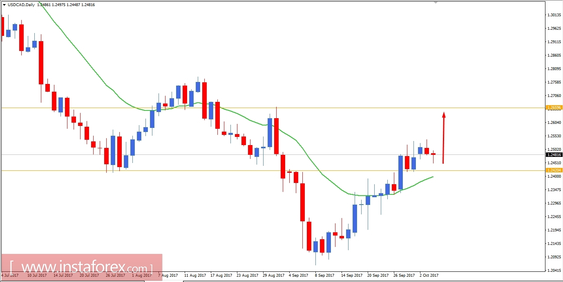Screen dimensions: 563x282
Task: Switch focus to the Daily timeframe text
Action: [x=31, y=4]
